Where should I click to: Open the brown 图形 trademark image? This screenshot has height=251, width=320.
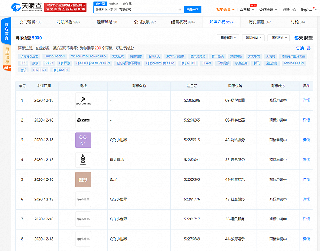(x=83, y=179)
